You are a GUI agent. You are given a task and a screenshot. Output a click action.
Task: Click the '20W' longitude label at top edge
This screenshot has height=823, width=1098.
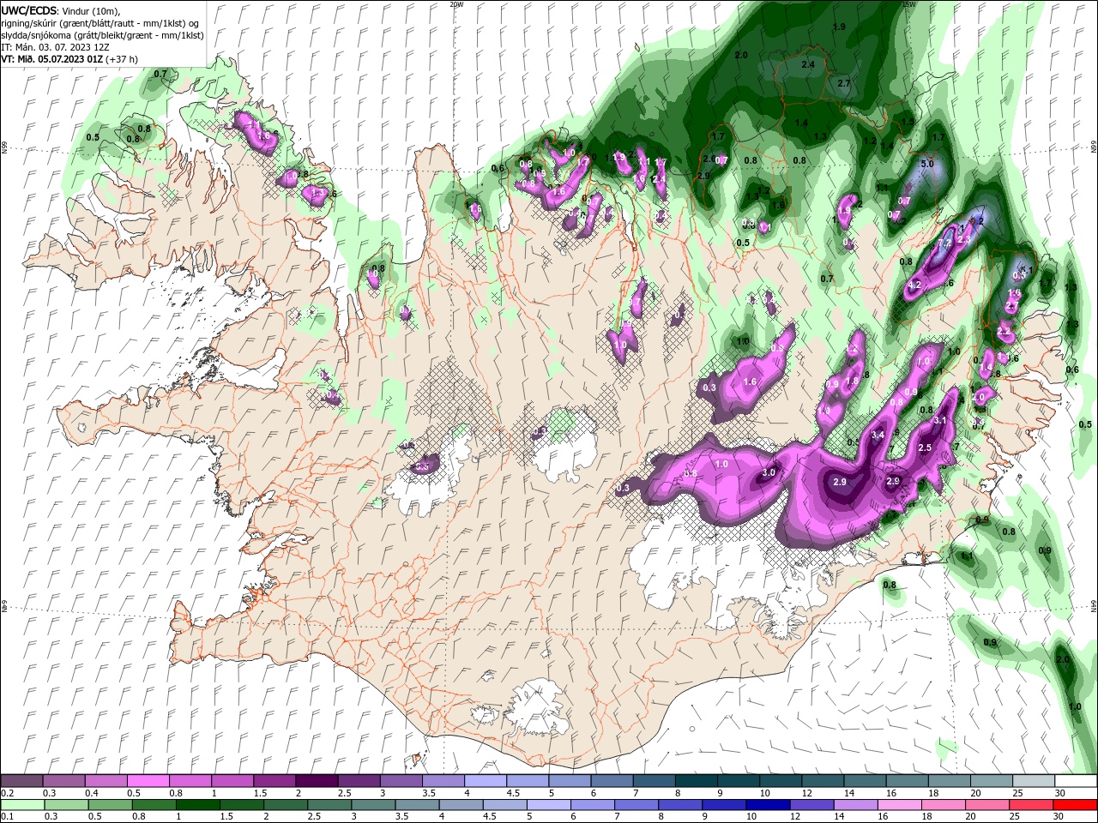[x=456, y=4]
